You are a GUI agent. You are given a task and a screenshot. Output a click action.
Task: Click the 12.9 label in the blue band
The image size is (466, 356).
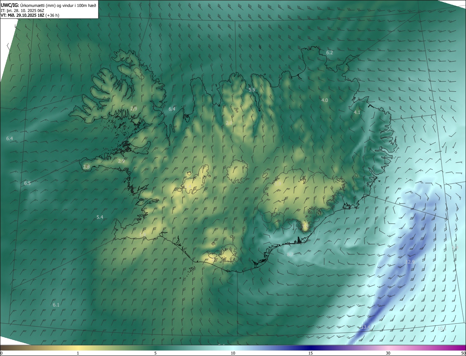411,262
